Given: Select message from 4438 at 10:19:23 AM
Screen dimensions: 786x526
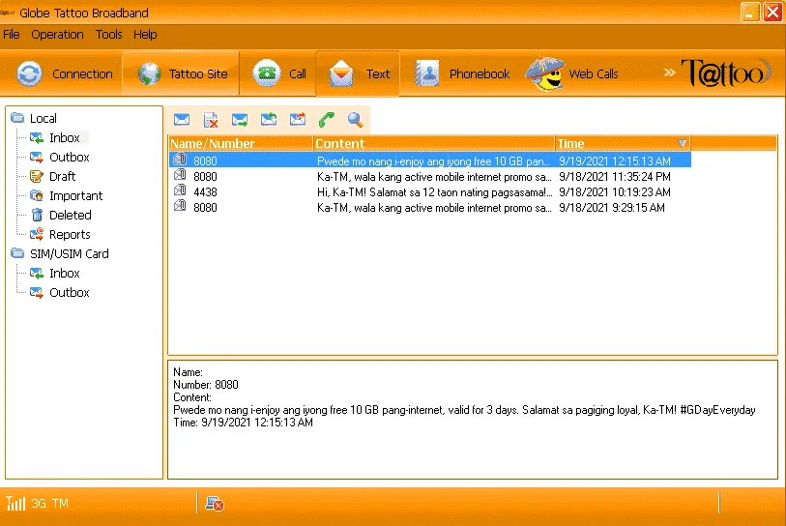Looking at the screenshot, I should (430, 192).
